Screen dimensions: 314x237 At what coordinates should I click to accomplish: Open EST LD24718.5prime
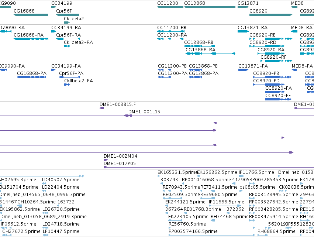pyautogui.click(x=61, y=224)
